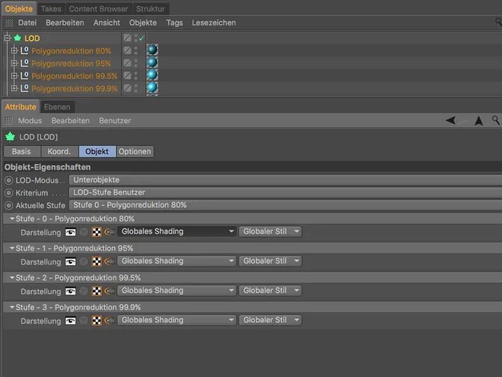This screenshot has width=502, height=377.
Task: Go up one level with the up arrow
Action: (479, 121)
